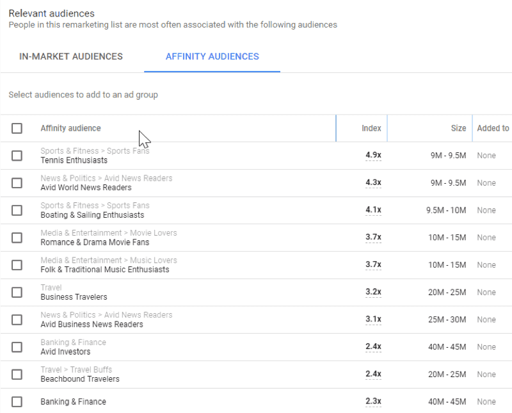Screen dimensions: 512x413
Task: Sort by the Index column header
Action: (371, 128)
